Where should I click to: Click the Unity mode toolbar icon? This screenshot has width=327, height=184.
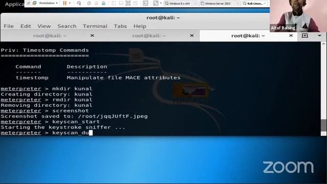(135, 3)
